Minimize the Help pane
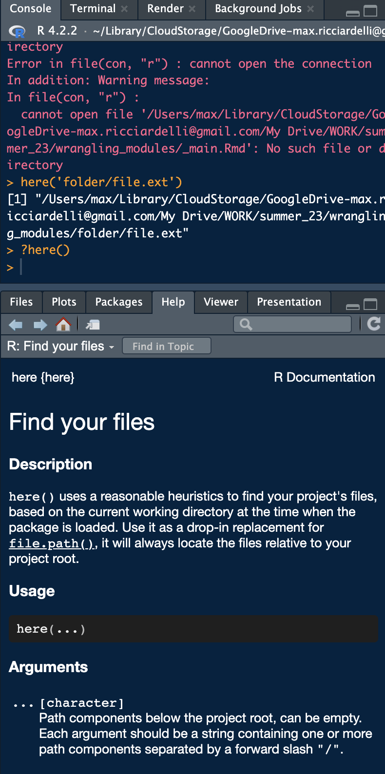This screenshot has height=774, width=385. [x=352, y=306]
